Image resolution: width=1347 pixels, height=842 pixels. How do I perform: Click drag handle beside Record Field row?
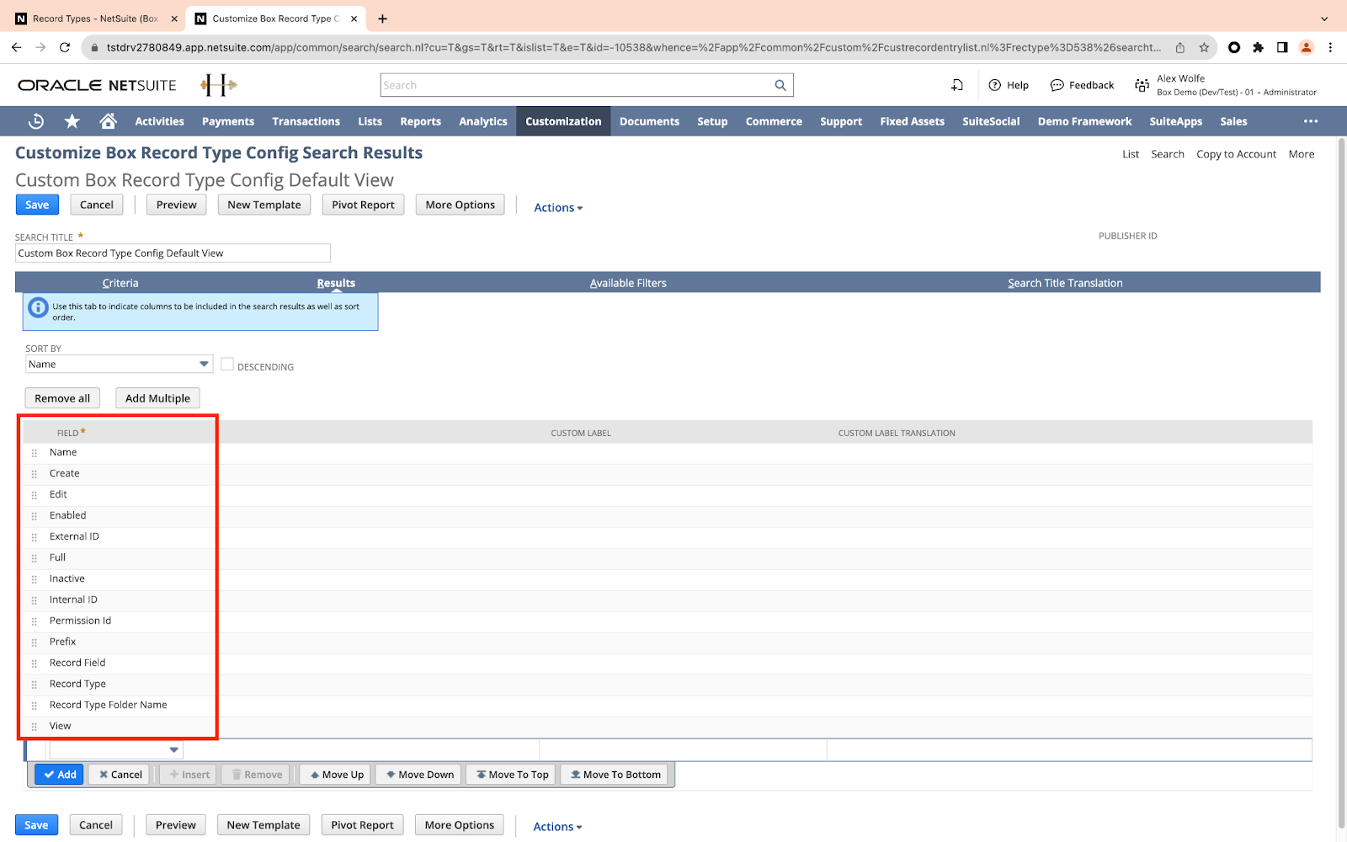[x=35, y=663]
